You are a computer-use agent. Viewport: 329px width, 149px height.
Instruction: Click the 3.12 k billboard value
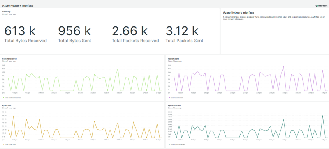click(182, 31)
